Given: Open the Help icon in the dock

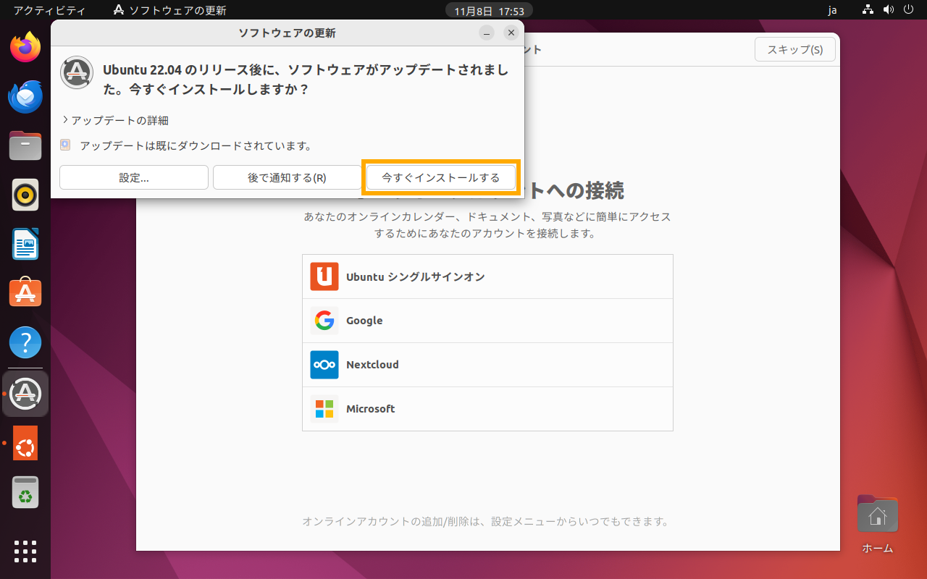Looking at the screenshot, I should 25,342.
